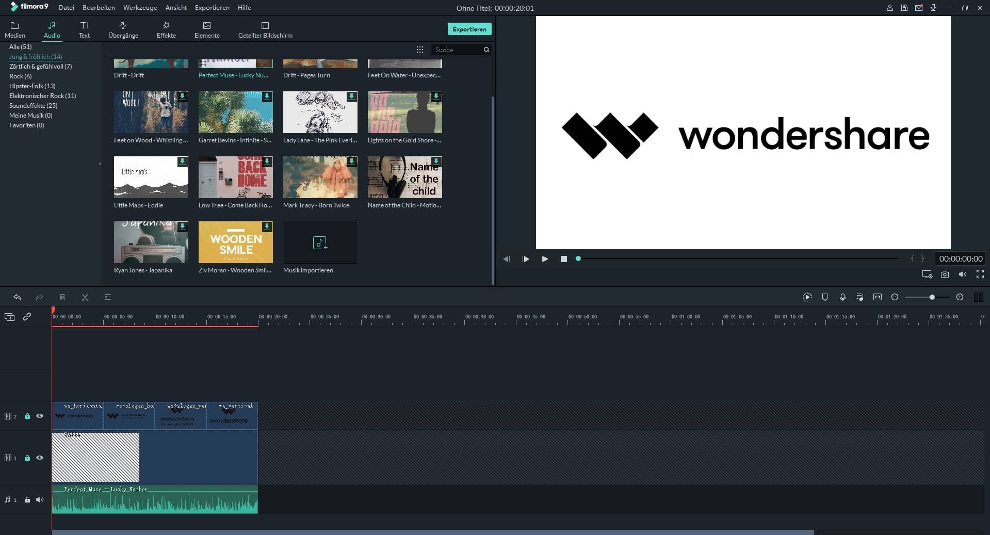
Task: Open the Werkzeuge menu
Action: click(x=140, y=8)
